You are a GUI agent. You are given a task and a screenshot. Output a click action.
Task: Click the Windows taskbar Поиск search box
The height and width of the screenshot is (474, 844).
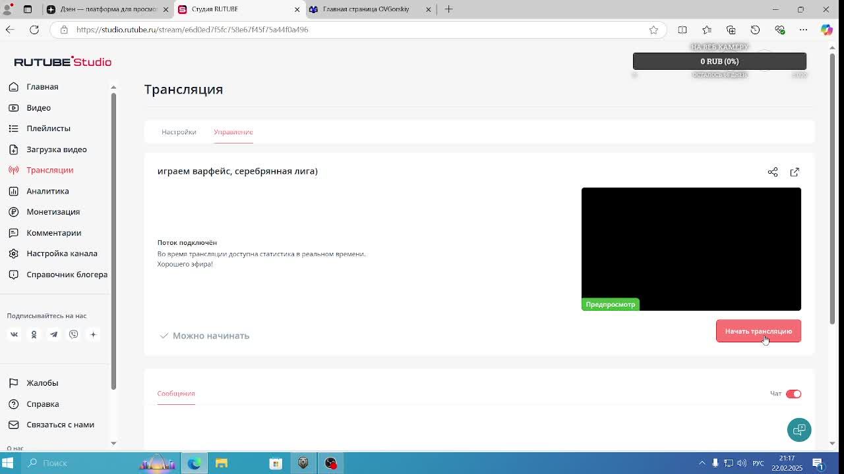79,463
